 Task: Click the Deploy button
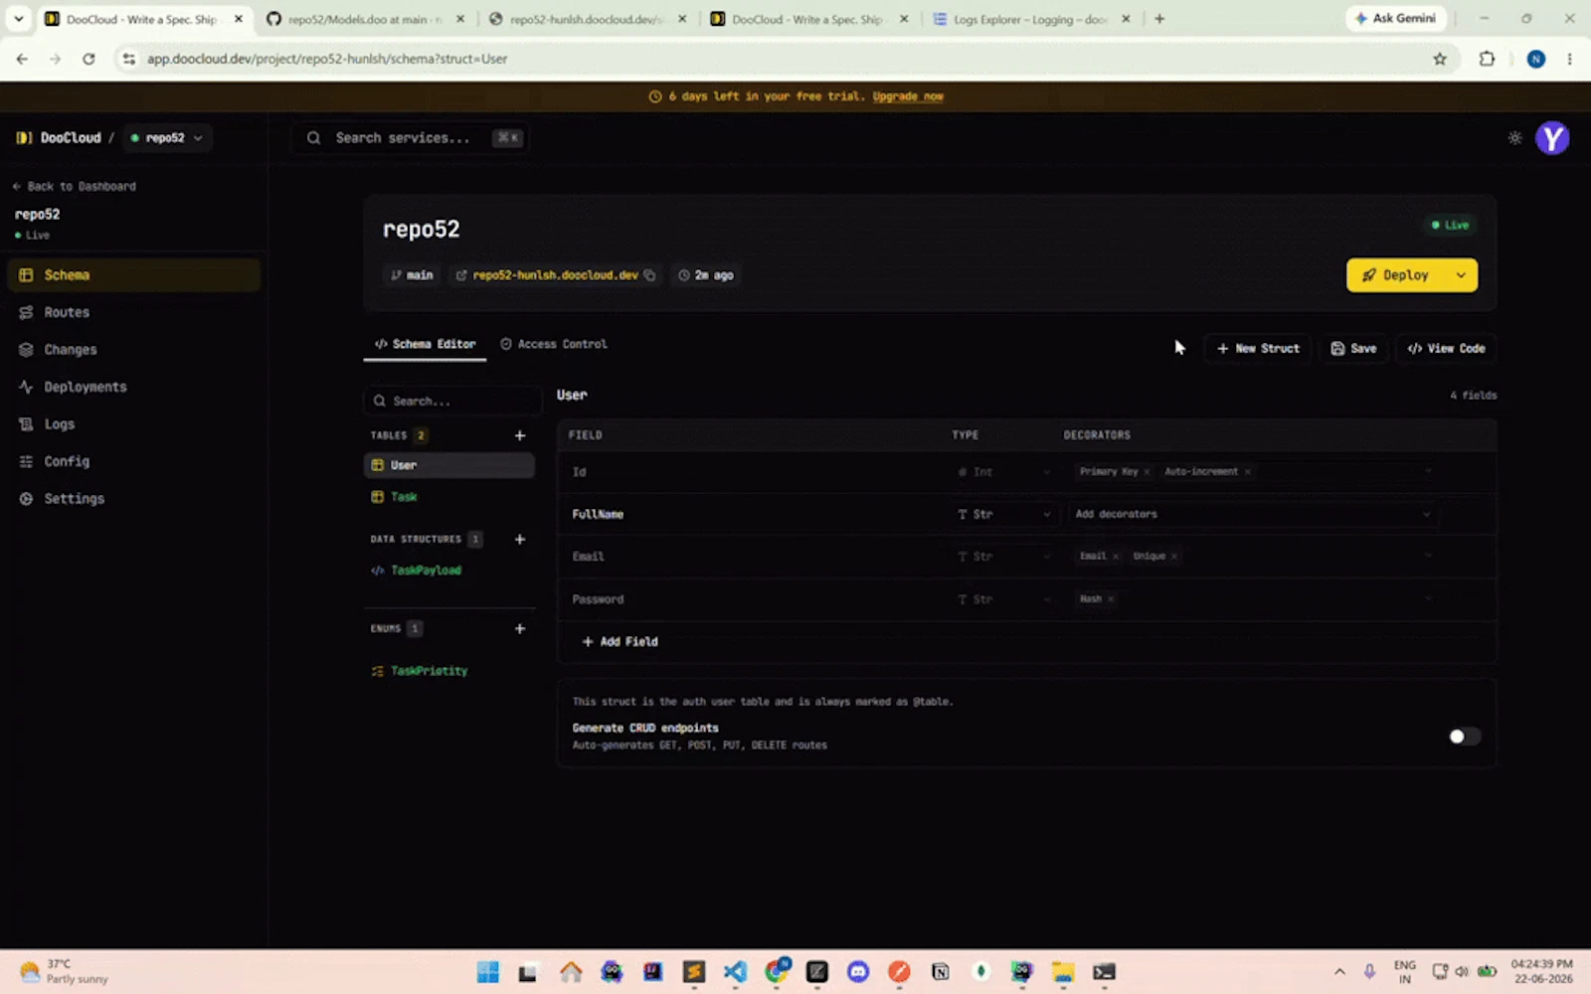(x=1395, y=275)
